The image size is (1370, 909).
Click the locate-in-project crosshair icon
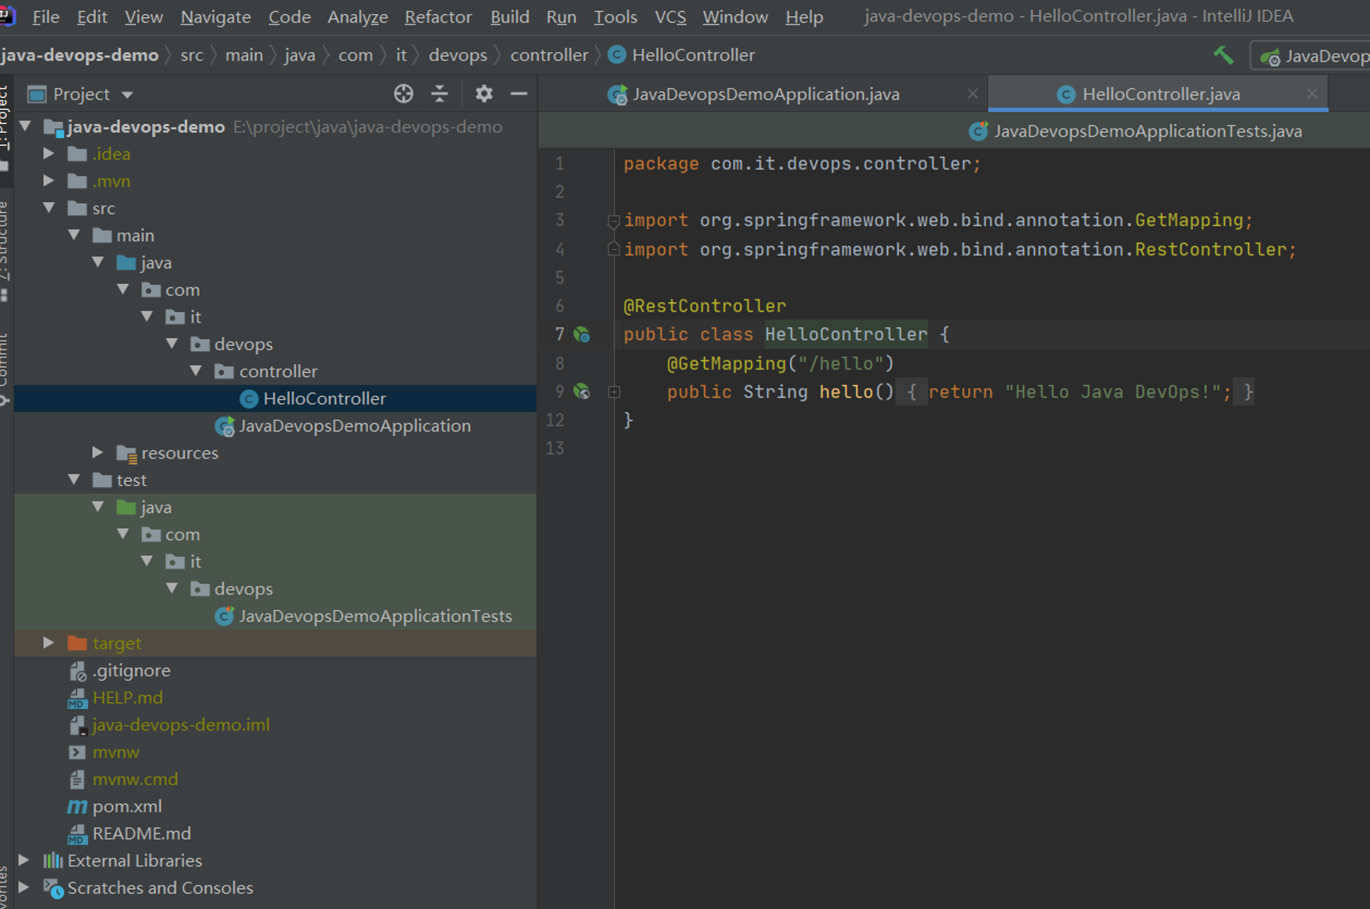pyautogui.click(x=403, y=94)
